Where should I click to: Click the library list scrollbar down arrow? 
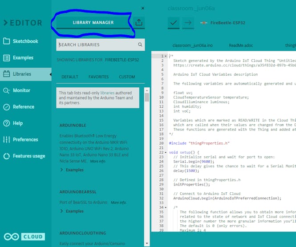coord(147,243)
